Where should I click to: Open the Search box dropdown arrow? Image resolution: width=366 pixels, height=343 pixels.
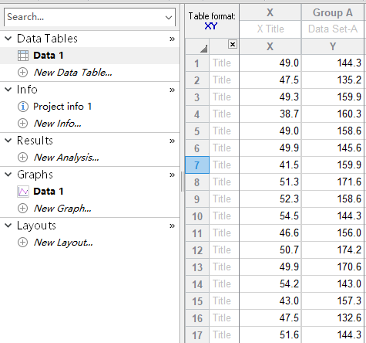coord(169,17)
